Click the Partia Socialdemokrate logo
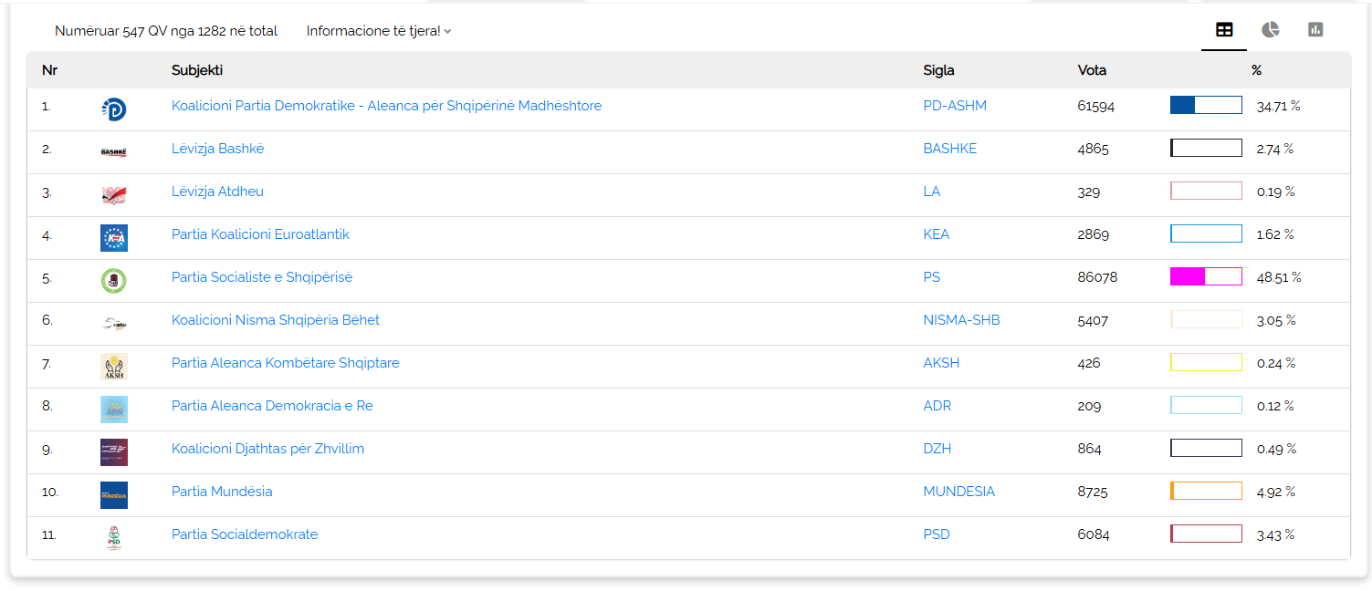The image size is (1372, 591). coord(113,538)
